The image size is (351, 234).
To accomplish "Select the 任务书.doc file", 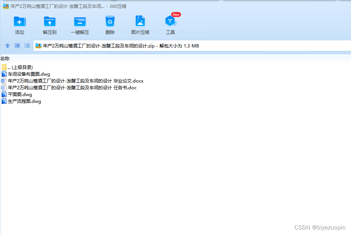I will click(69, 88).
